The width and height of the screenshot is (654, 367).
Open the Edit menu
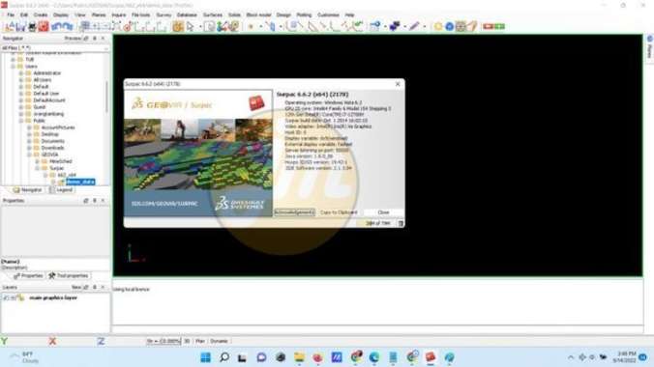24,15
